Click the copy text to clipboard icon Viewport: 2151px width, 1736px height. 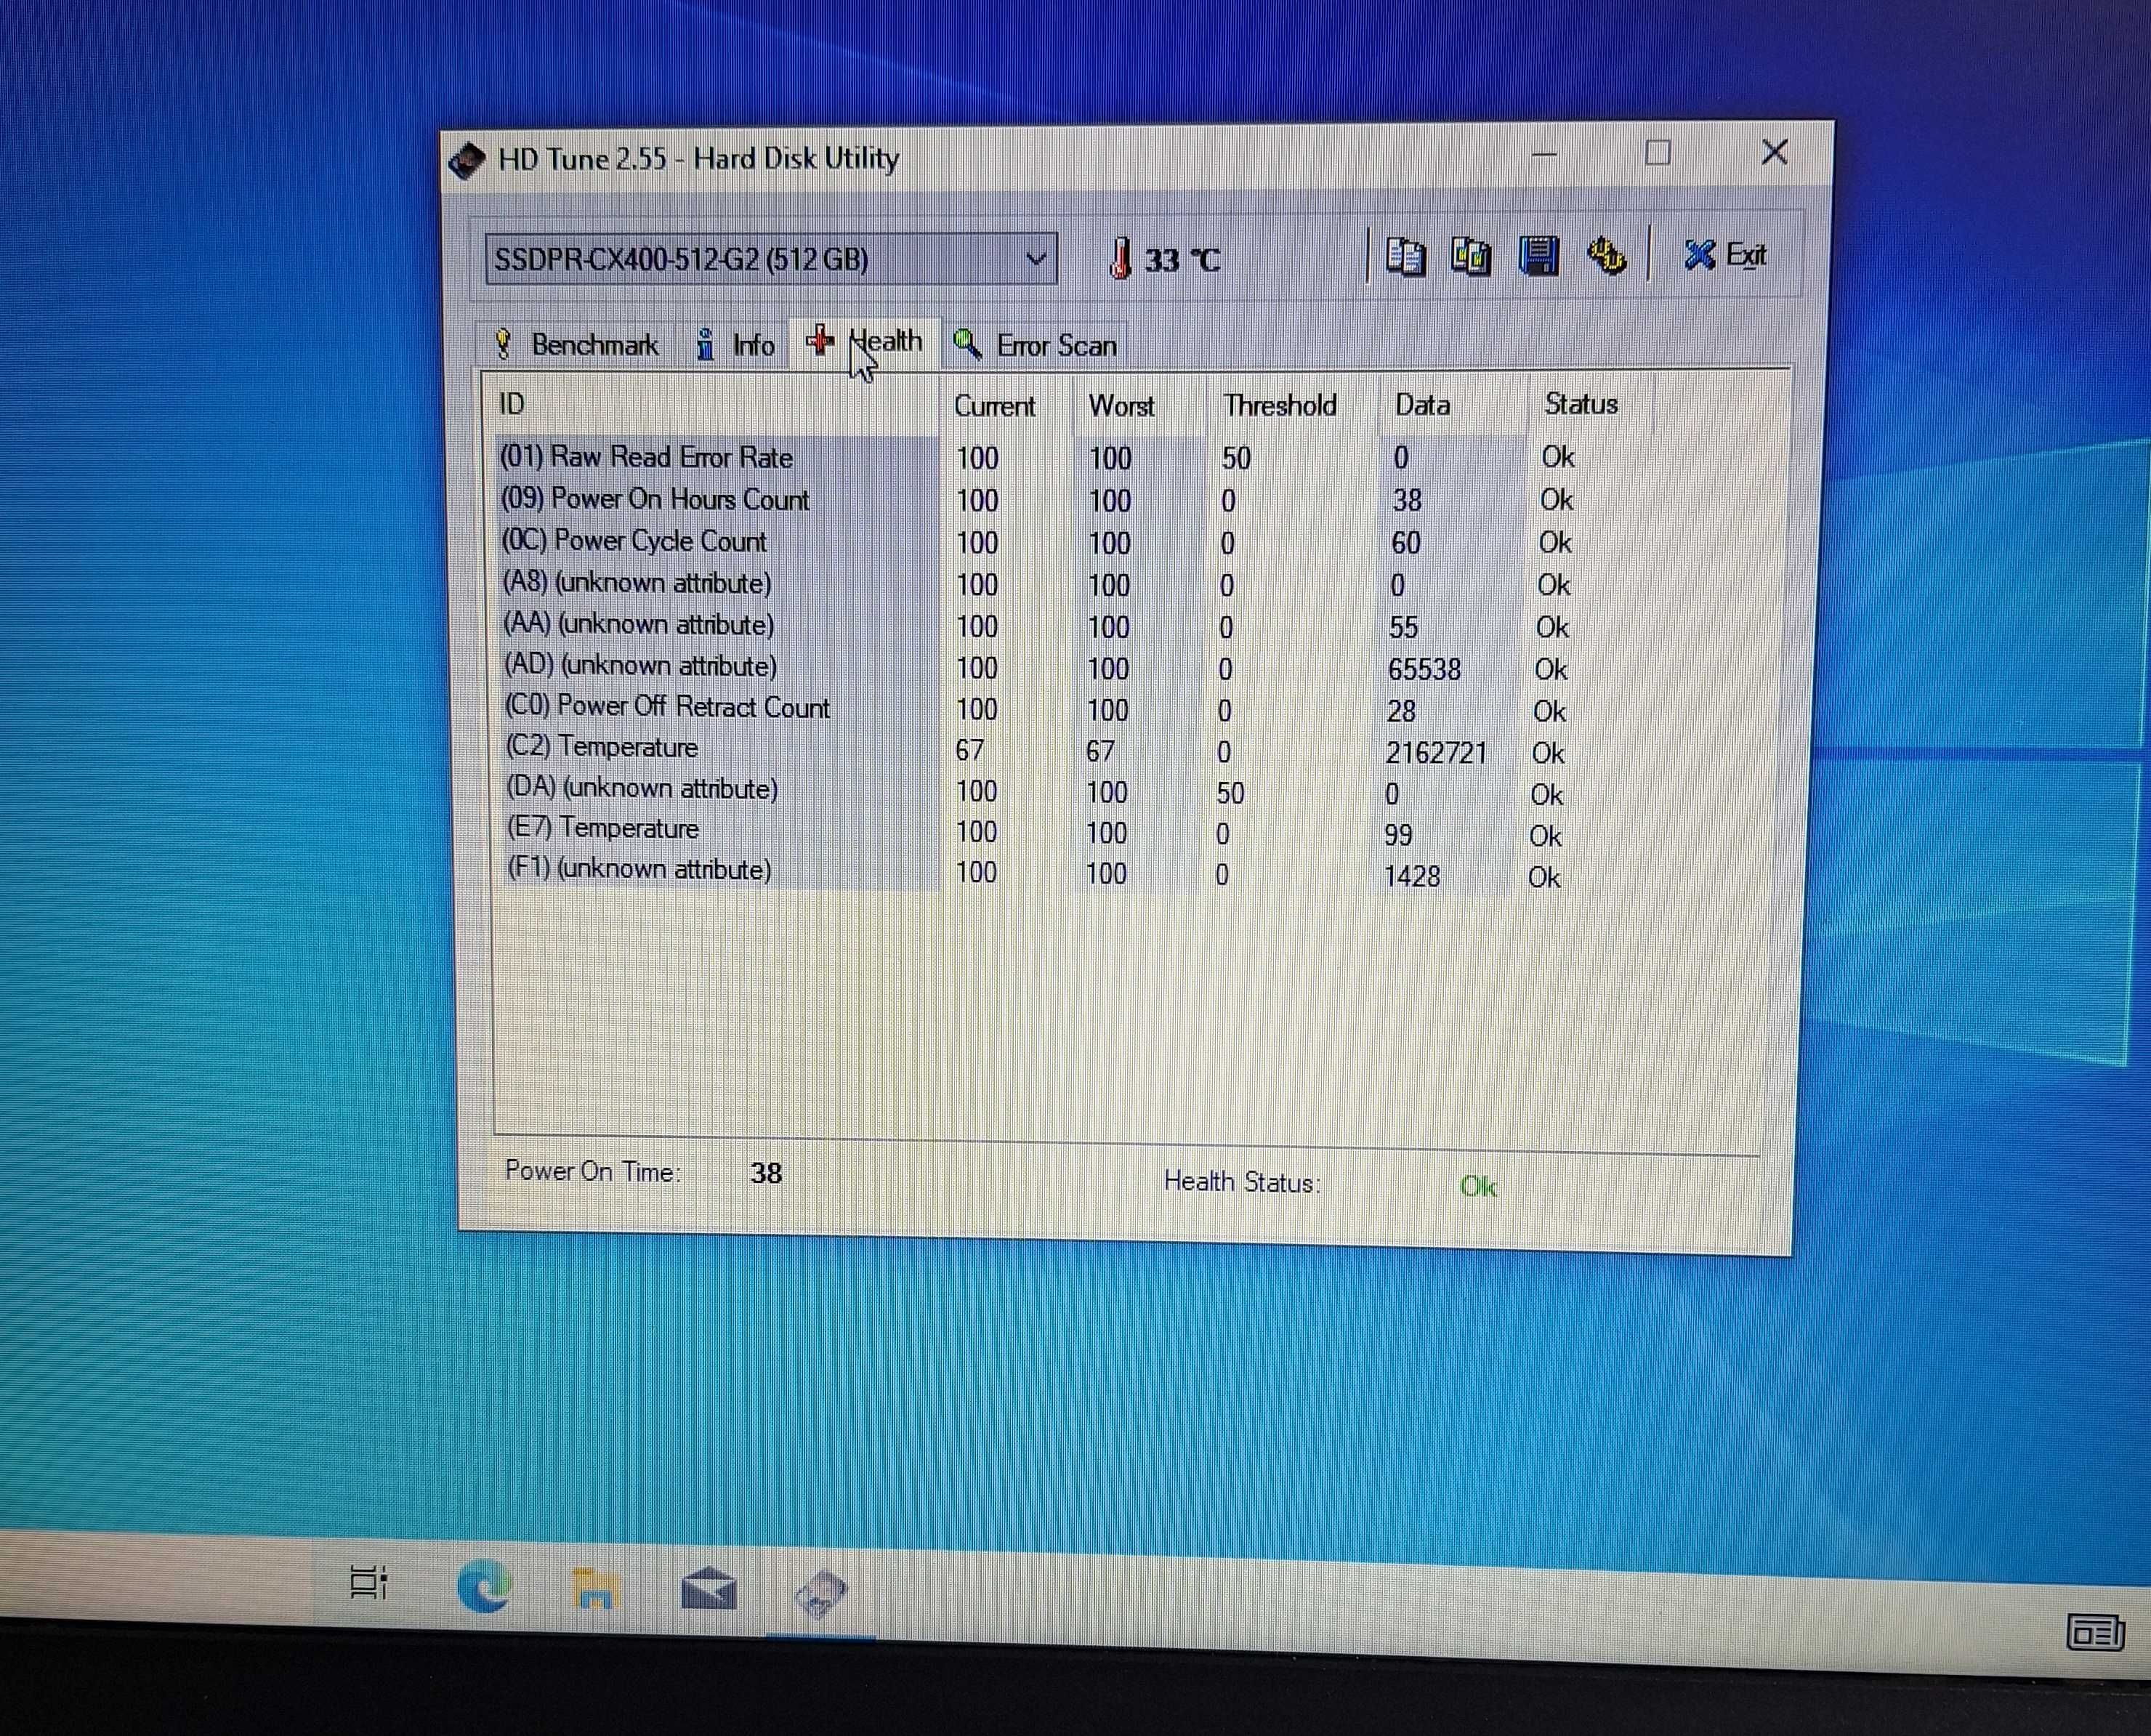point(1405,257)
